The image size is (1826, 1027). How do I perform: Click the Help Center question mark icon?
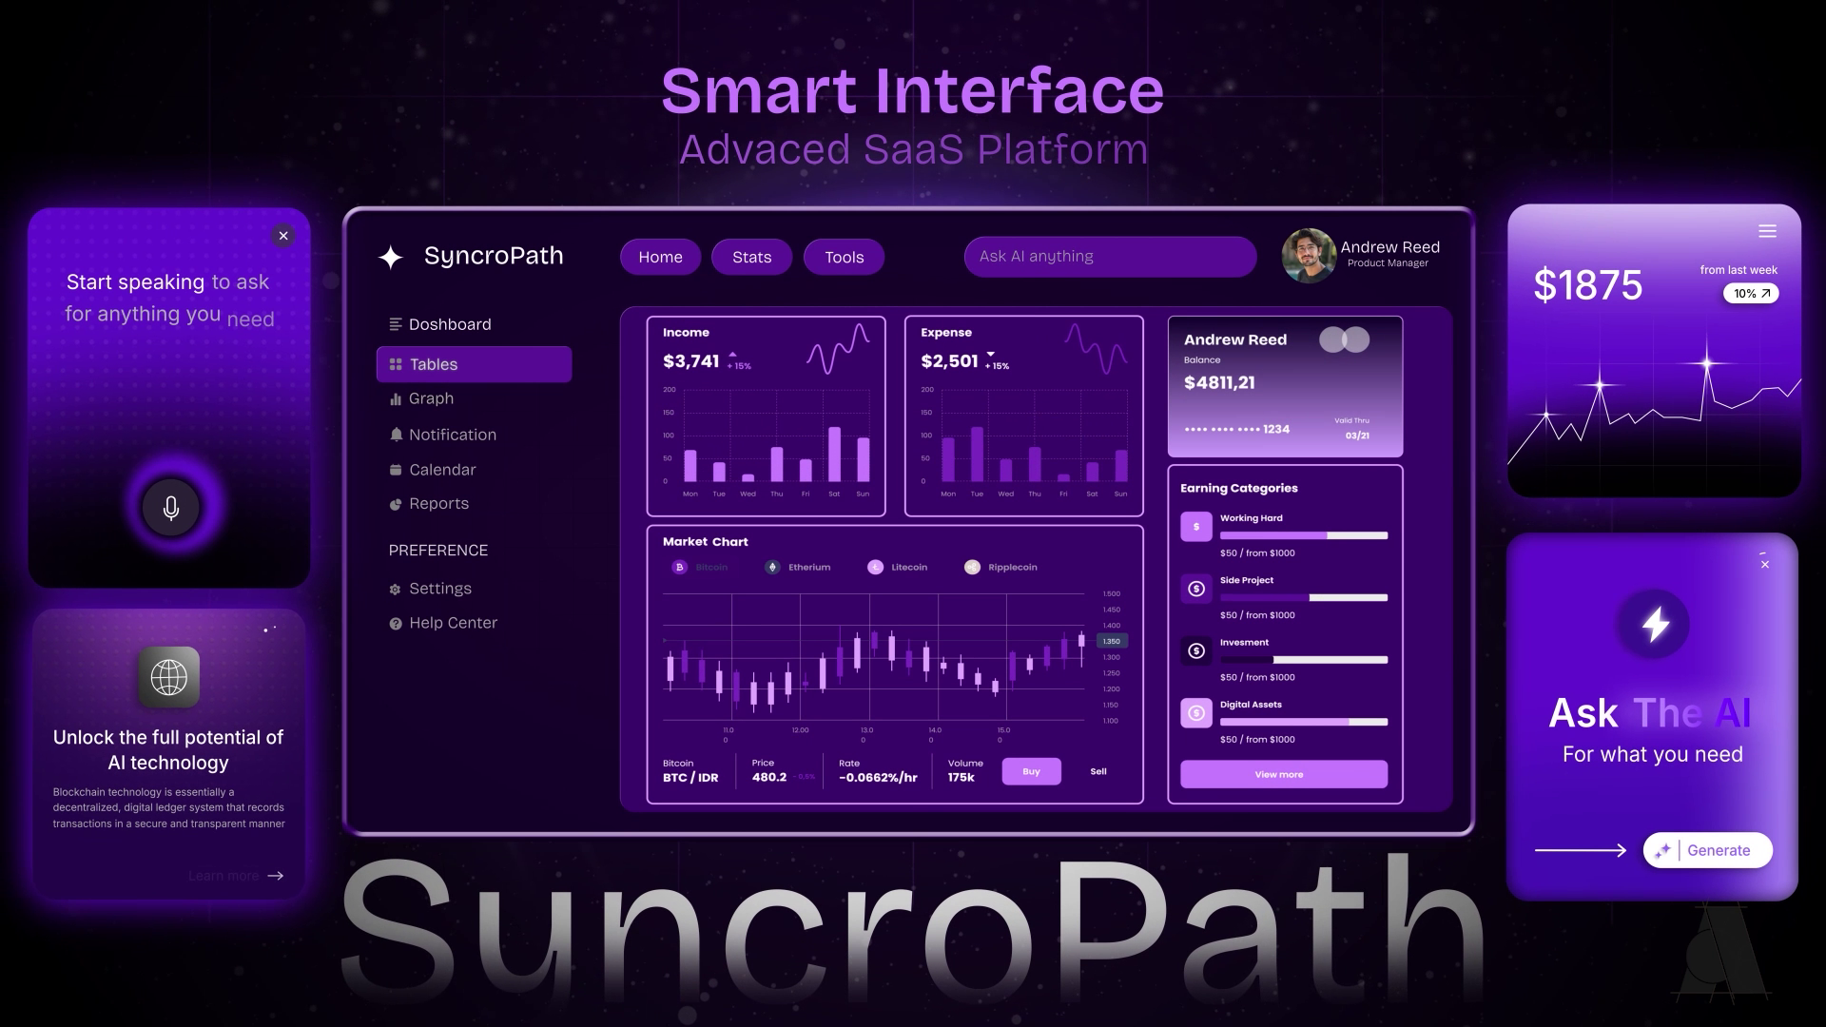(x=396, y=624)
